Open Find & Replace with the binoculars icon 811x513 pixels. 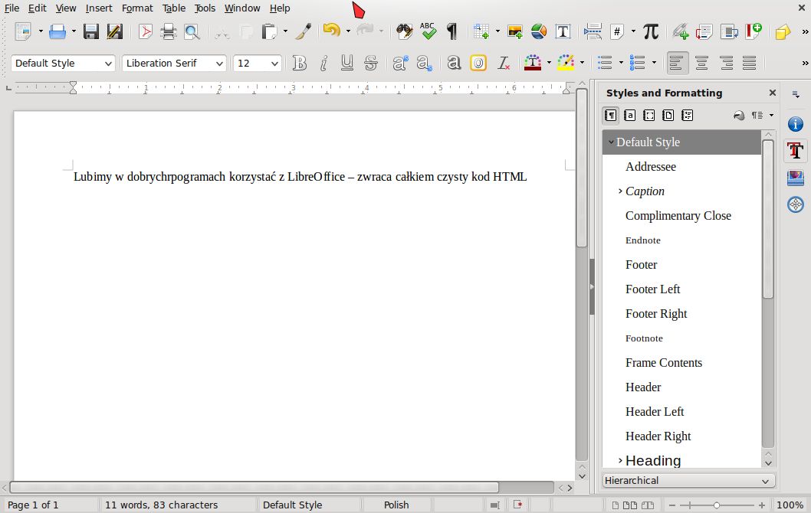[x=405, y=32]
